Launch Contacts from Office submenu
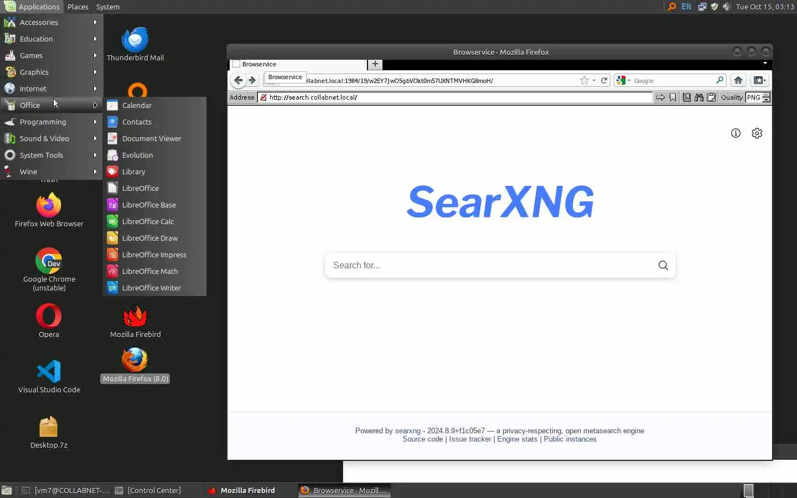 (x=154, y=122)
